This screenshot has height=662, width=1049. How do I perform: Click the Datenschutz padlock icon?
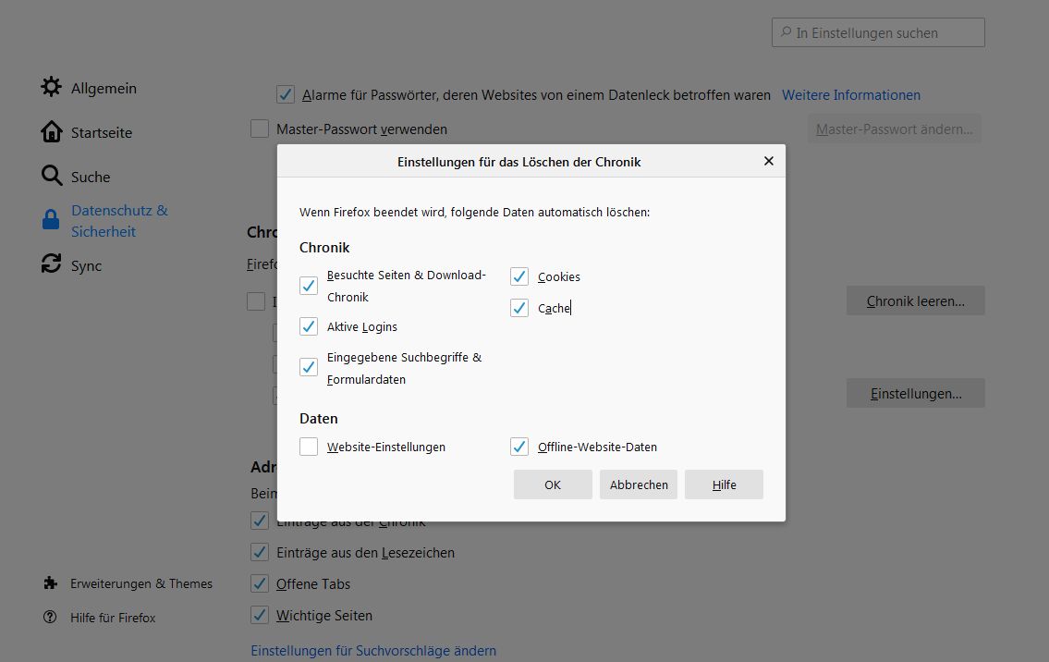51,220
